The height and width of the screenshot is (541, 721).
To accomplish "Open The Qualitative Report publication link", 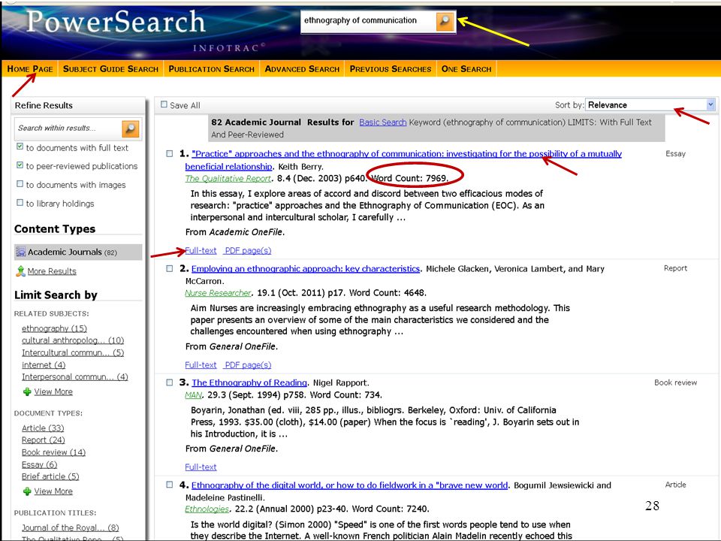I will (x=228, y=179).
